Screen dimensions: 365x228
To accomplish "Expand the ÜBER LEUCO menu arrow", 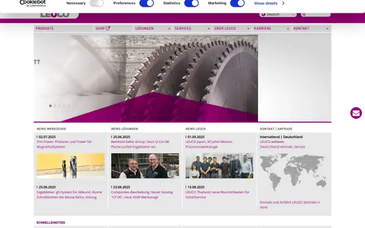I will tap(248, 29).
